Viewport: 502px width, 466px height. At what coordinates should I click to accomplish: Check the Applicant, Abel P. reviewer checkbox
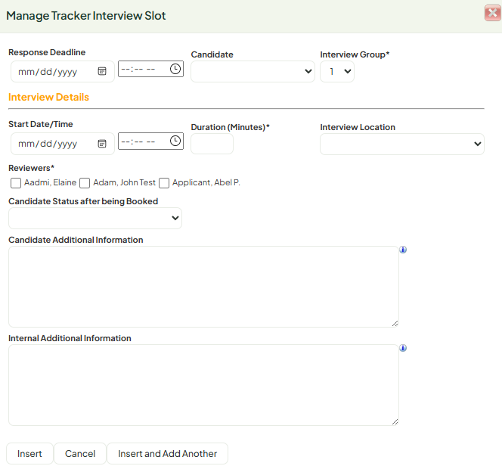coord(164,183)
